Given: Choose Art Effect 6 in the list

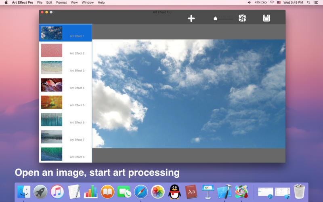Looking at the screenshot, I should (52, 120).
